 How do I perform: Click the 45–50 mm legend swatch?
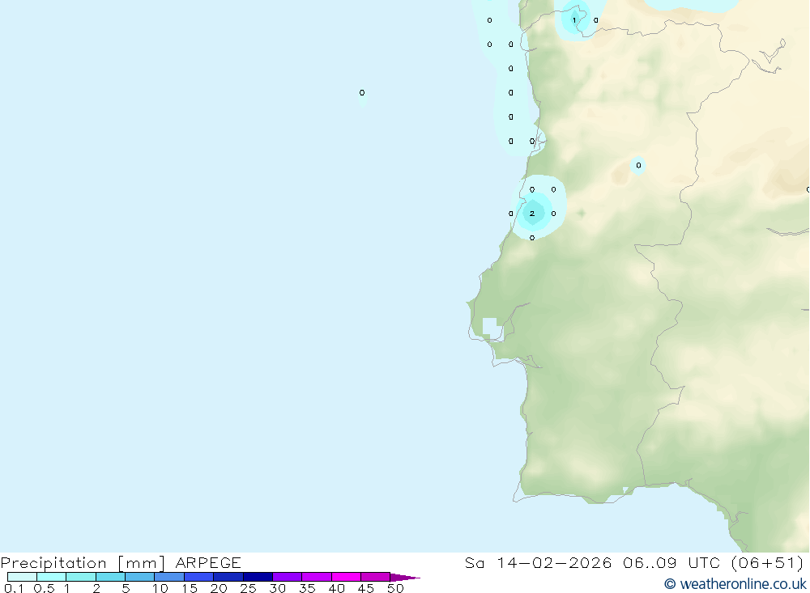tap(376, 577)
